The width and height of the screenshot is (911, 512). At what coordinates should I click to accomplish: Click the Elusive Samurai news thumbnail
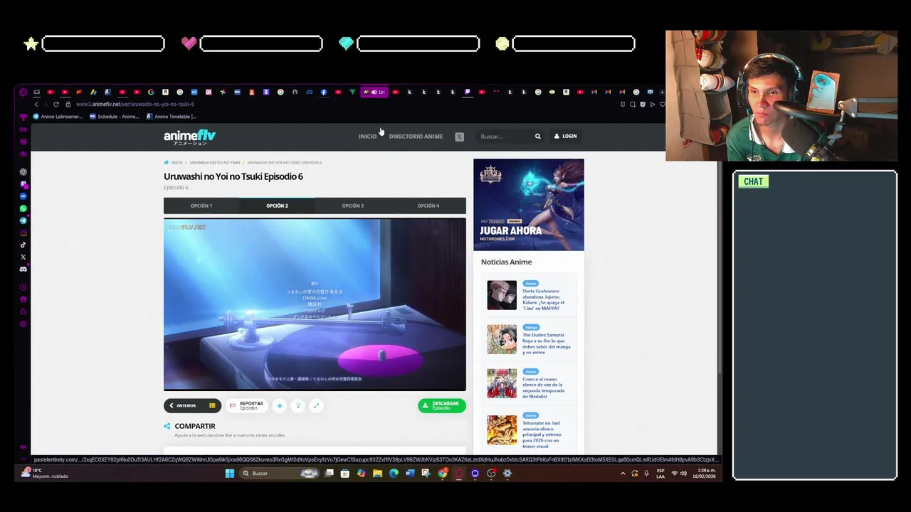click(502, 340)
